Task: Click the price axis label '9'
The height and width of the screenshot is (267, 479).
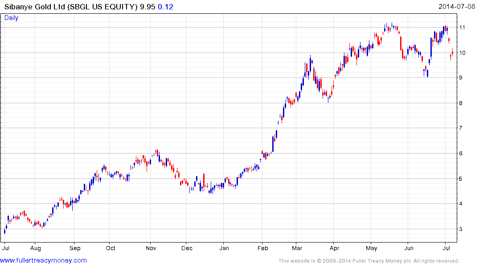Action: pyautogui.click(x=461, y=78)
